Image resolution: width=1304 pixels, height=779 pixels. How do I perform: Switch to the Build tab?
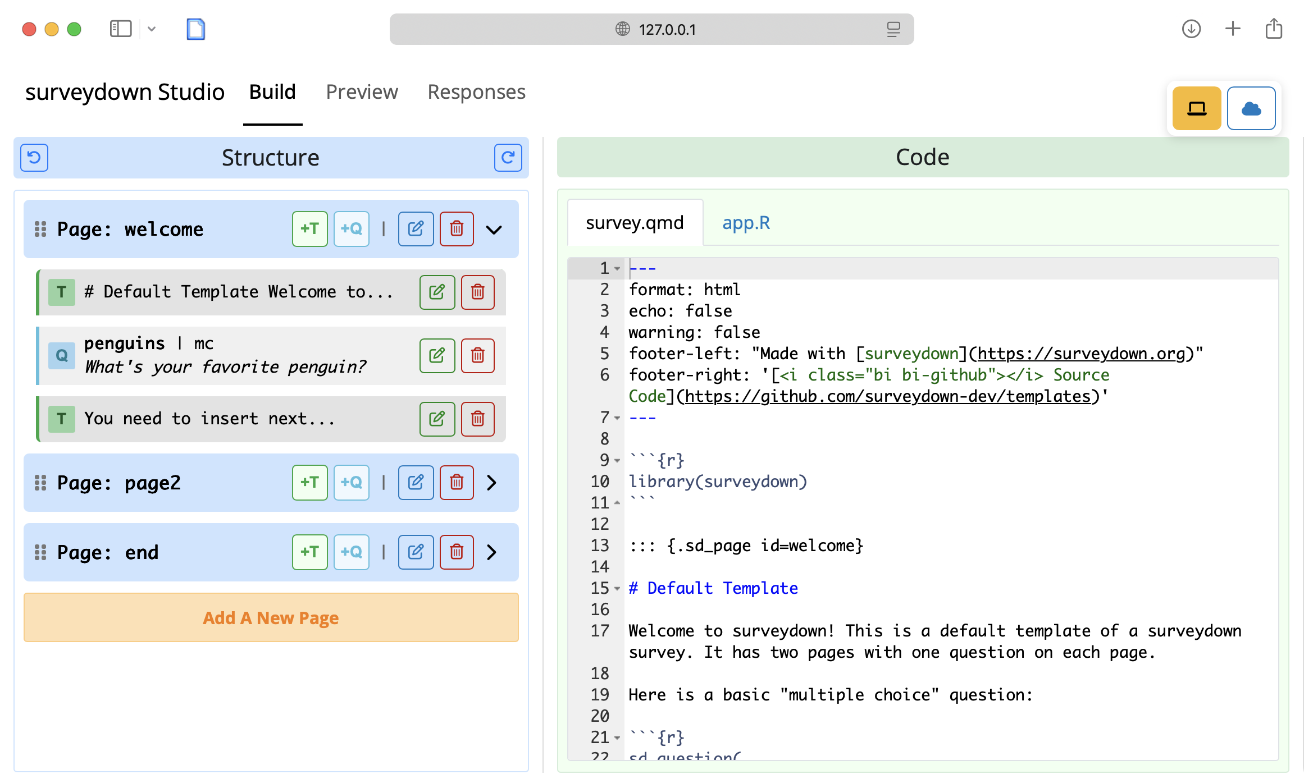[272, 92]
